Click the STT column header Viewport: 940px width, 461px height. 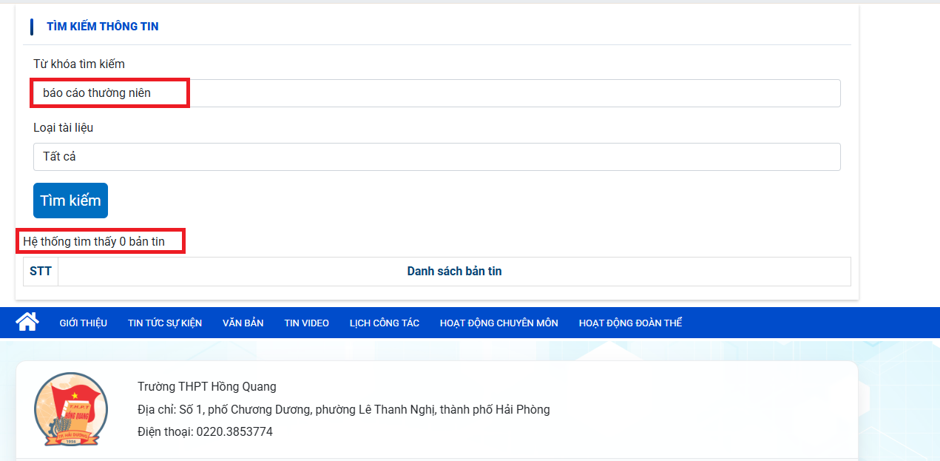[41, 272]
